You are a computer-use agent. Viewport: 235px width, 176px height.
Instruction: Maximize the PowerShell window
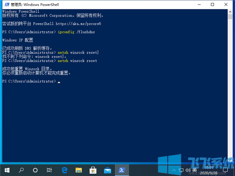click(212, 4)
